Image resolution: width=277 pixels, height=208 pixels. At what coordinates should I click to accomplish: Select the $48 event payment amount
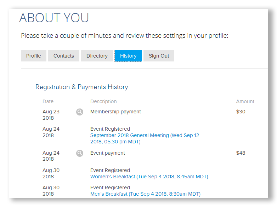(x=241, y=153)
